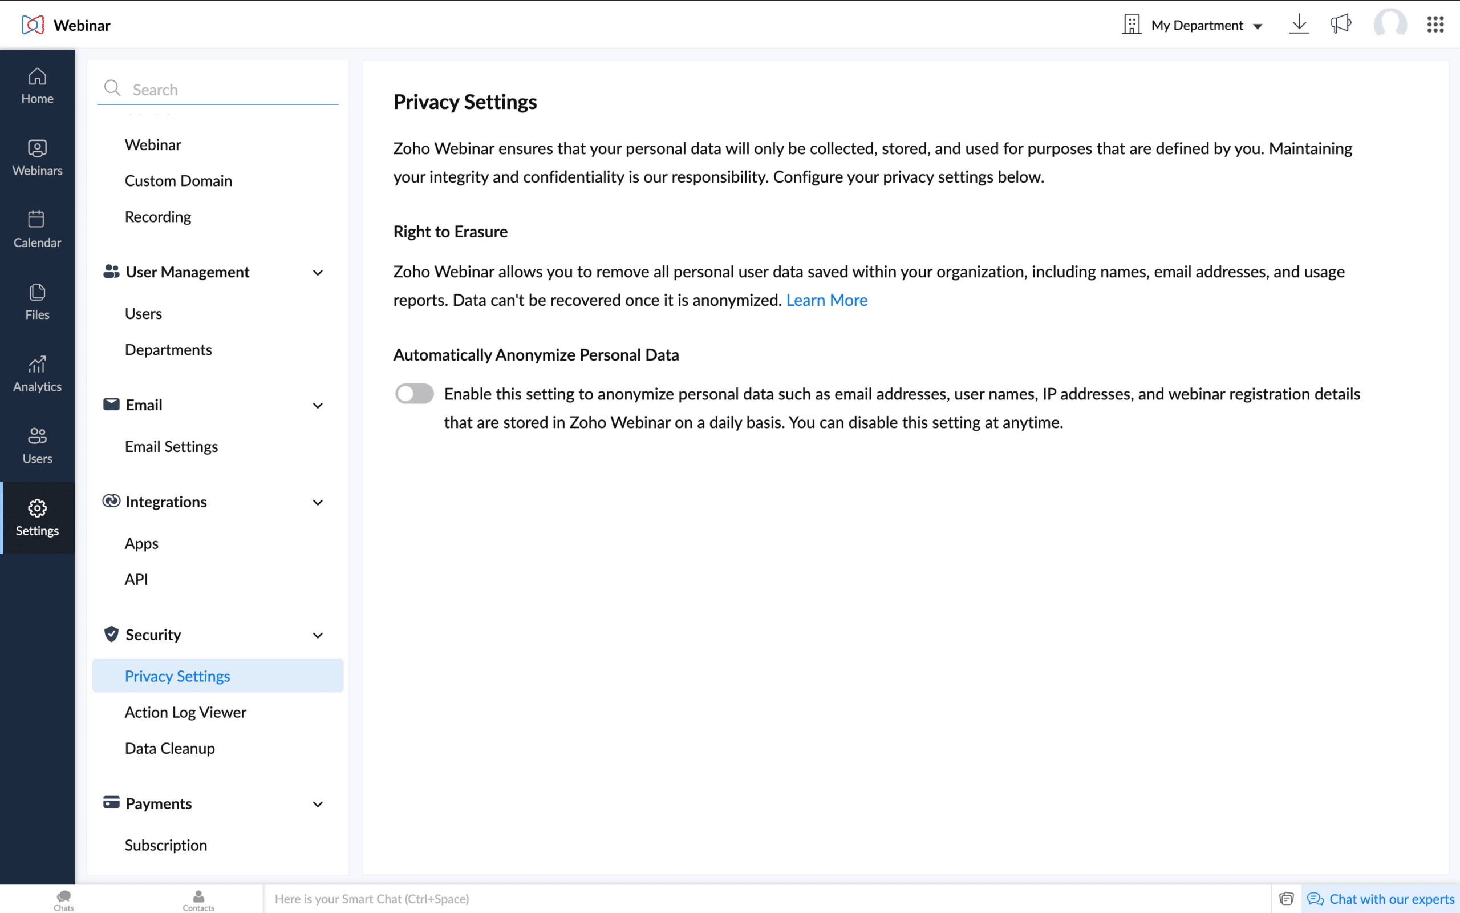Open the My Department dropdown
This screenshot has height=913, width=1460.
1201,25
